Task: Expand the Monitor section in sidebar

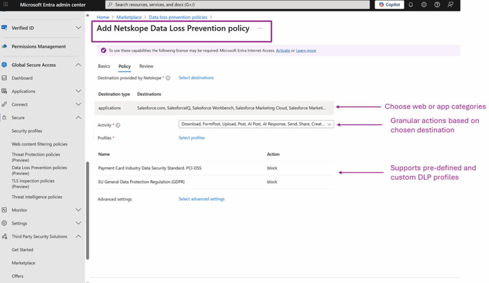Action: (78, 210)
